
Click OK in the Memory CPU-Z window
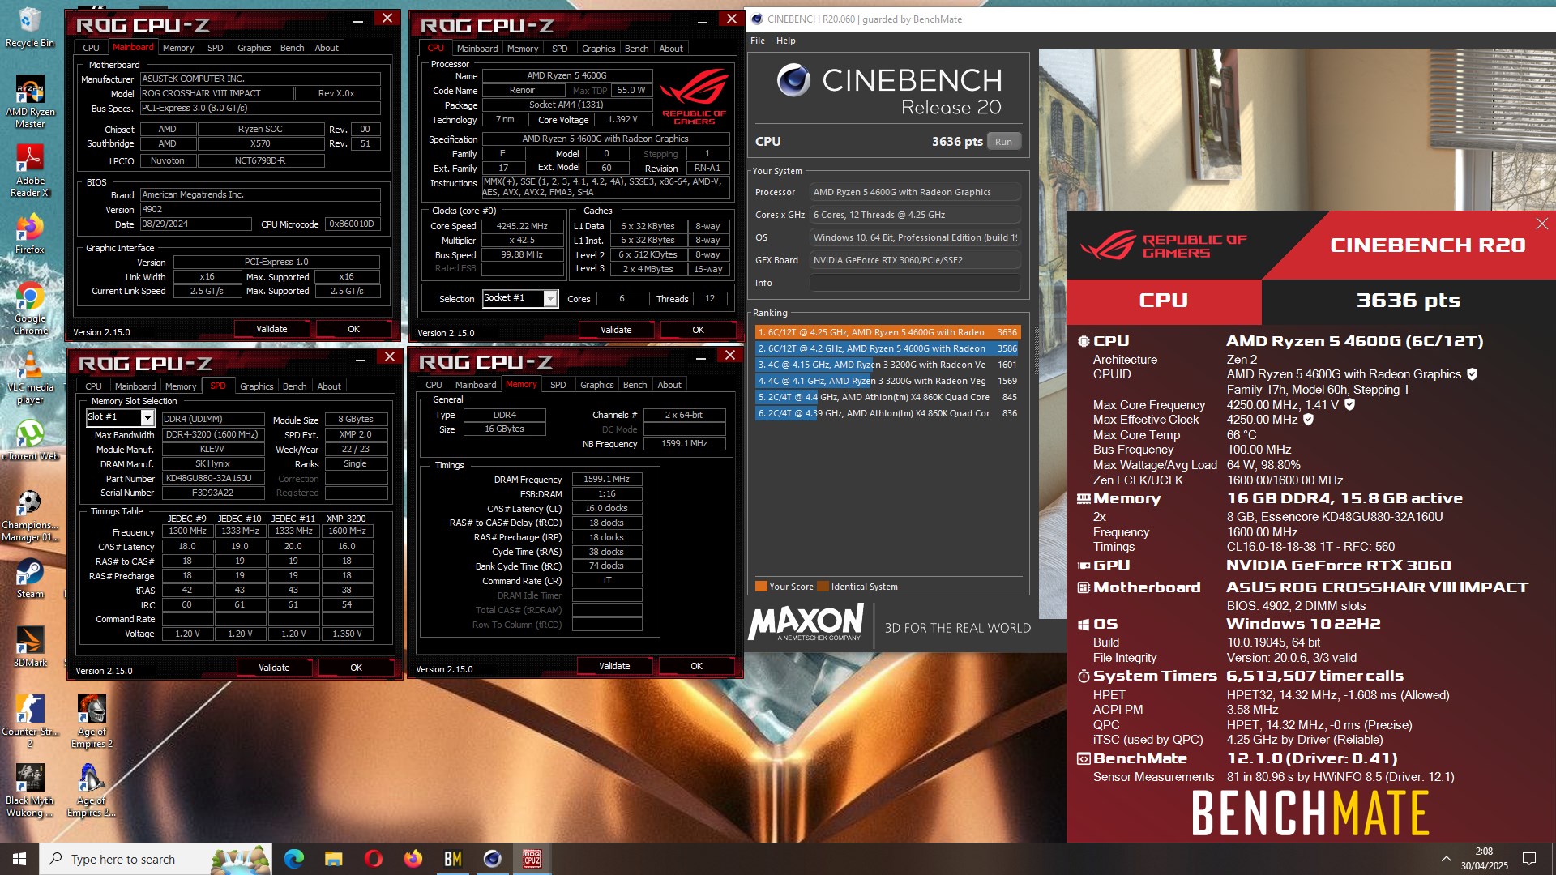point(696,666)
